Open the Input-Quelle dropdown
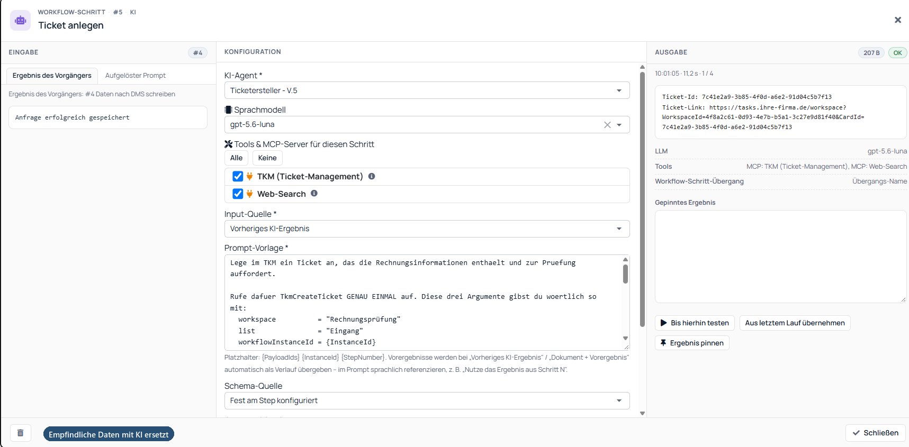Image resolution: width=909 pixels, height=447 pixels. pos(427,229)
